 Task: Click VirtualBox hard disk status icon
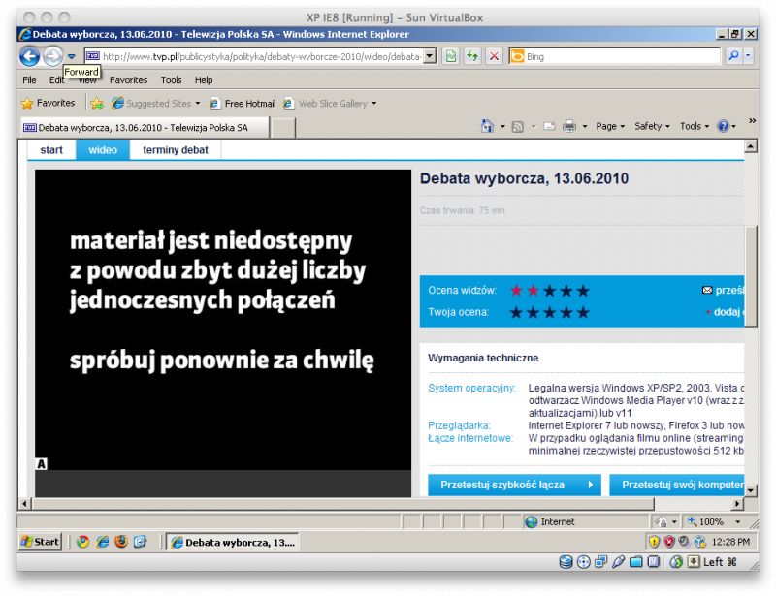pyautogui.click(x=566, y=562)
